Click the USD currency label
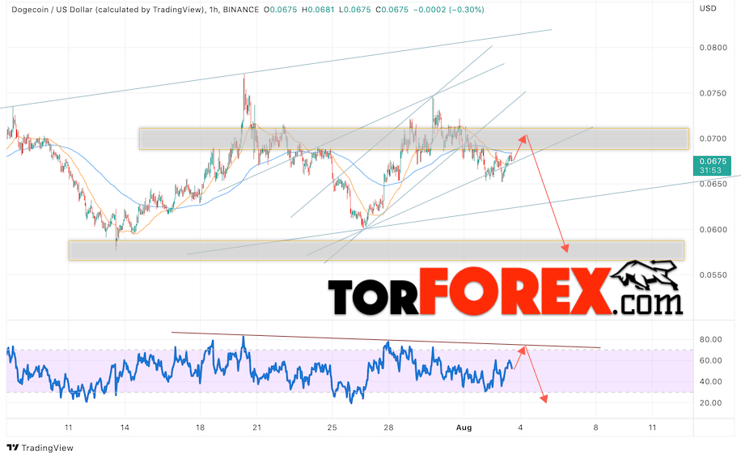The height and width of the screenshot is (459, 741). point(708,9)
